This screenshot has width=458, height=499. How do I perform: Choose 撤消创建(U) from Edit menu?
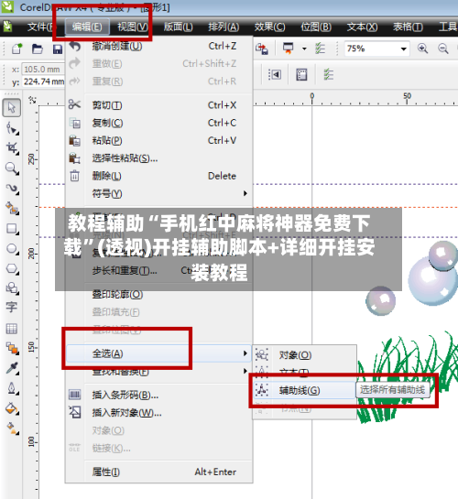point(159,47)
